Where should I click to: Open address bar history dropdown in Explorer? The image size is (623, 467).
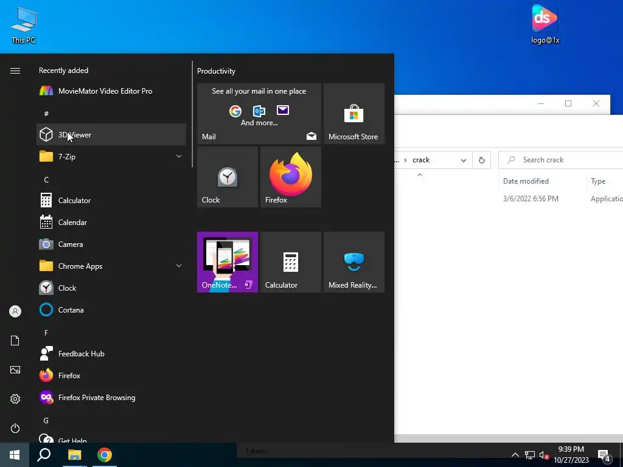463,160
